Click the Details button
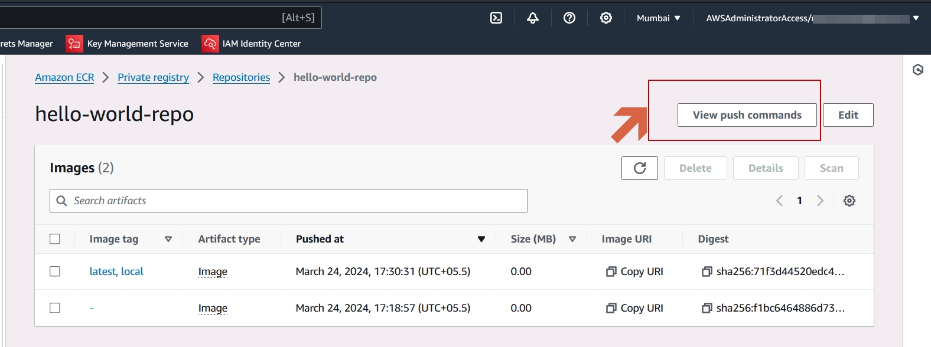 tap(766, 168)
